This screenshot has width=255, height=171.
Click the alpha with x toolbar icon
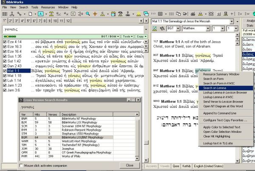coord(66,14)
